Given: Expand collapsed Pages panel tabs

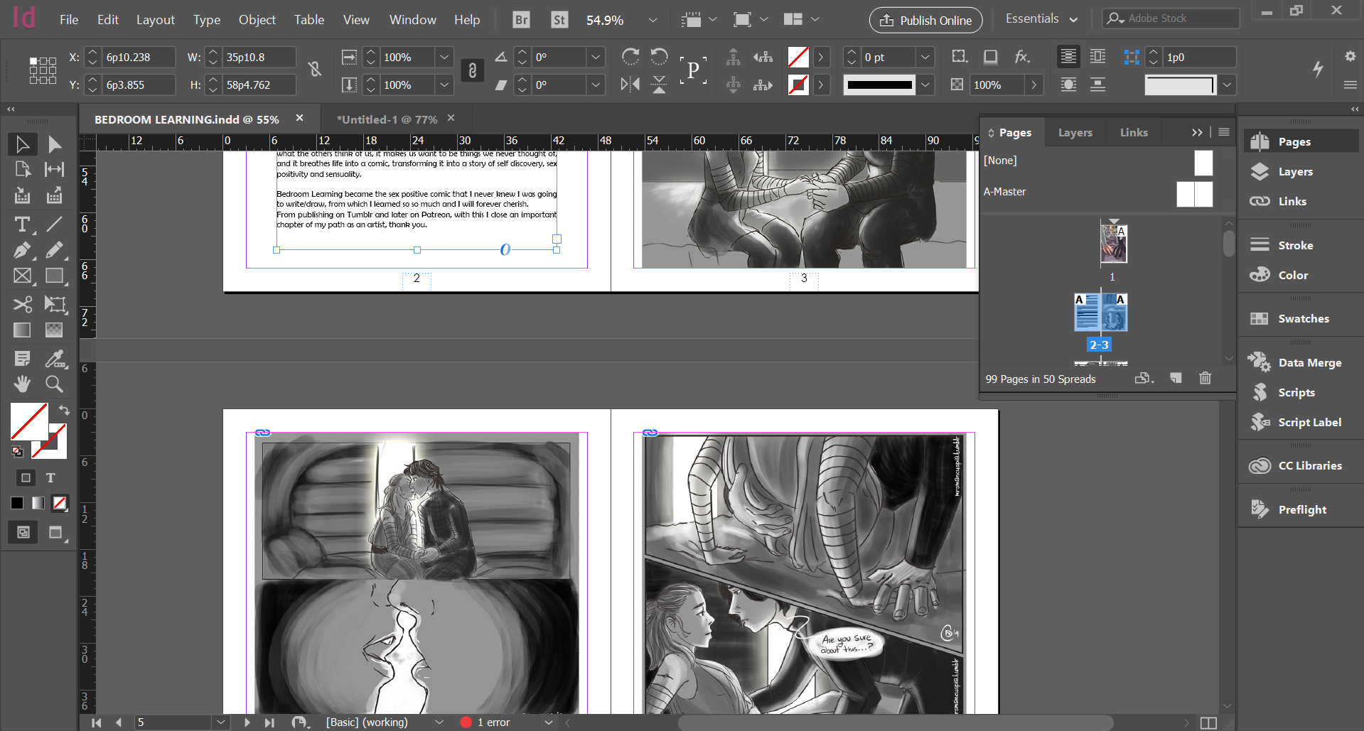Looking at the screenshot, I should pyautogui.click(x=1197, y=132).
